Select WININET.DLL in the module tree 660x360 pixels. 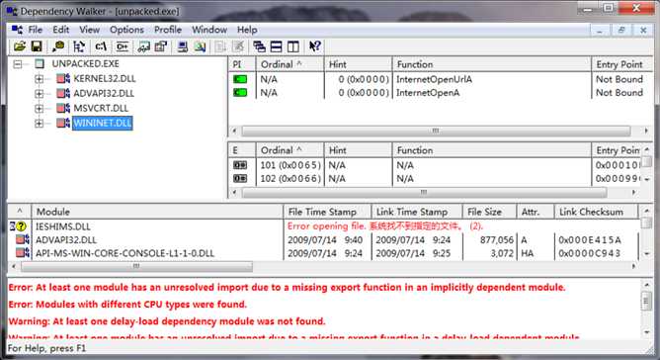pos(103,123)
